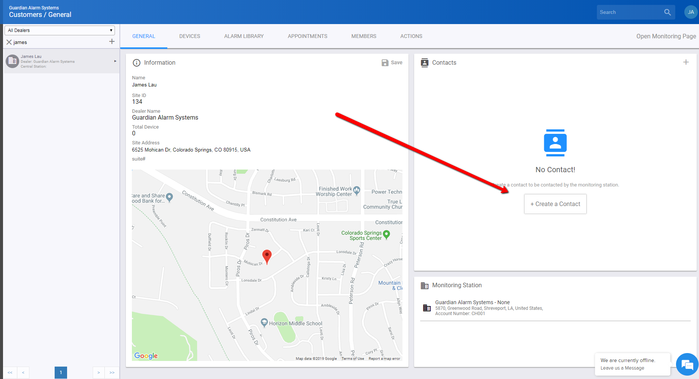Open the Alarm Library tab
The image size is (699, 379).
tap(244, 36)
